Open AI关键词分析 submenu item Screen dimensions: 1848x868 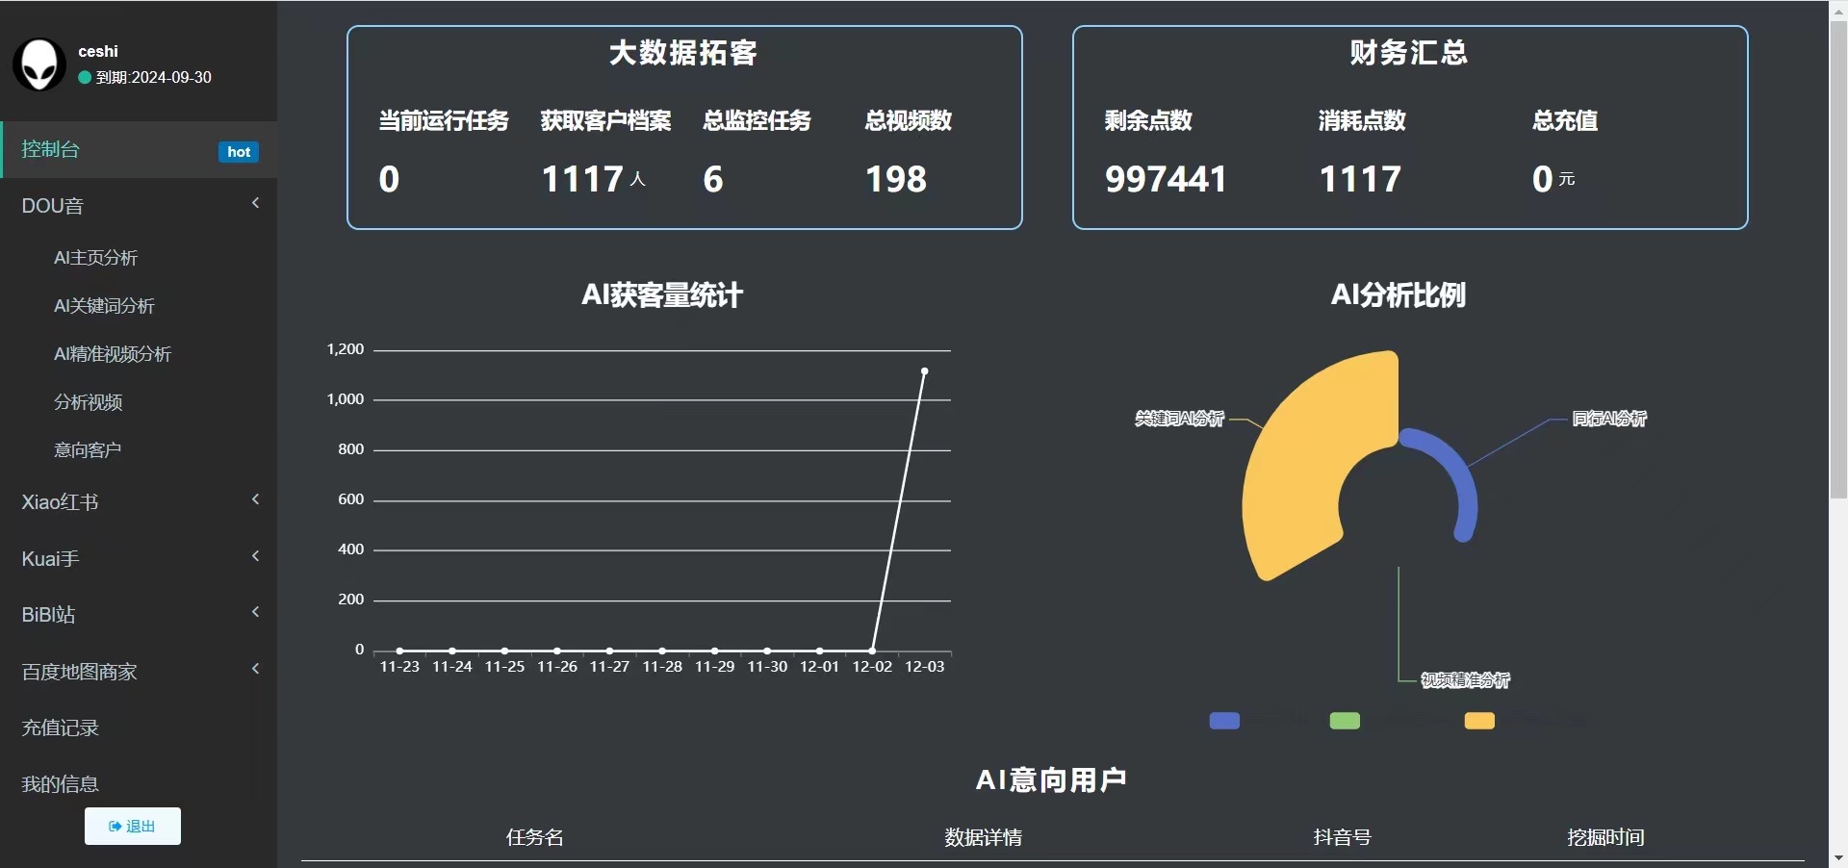click(x=104, y=306)
